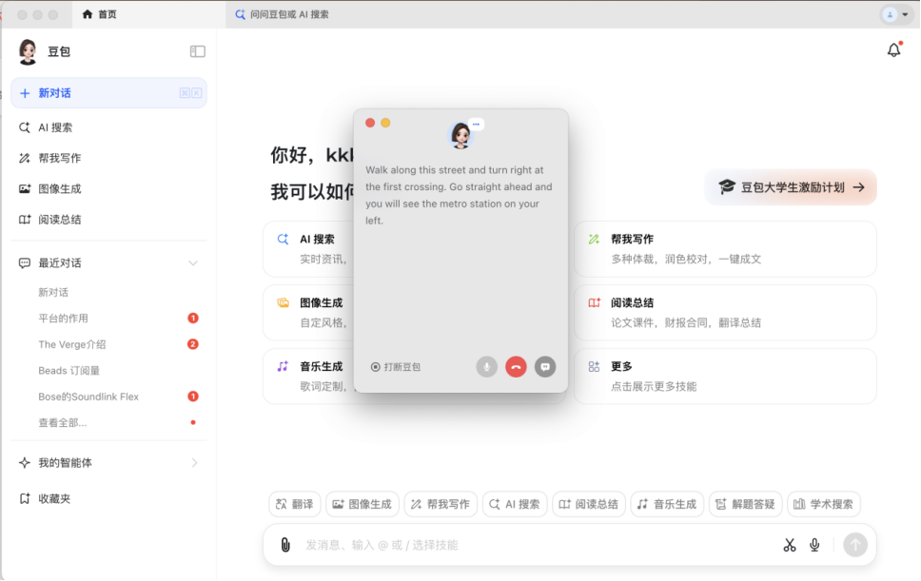Viewport: 921px width, 581px height.
Task: Select the 图像生成 skill chip
Action: (363, 504)
